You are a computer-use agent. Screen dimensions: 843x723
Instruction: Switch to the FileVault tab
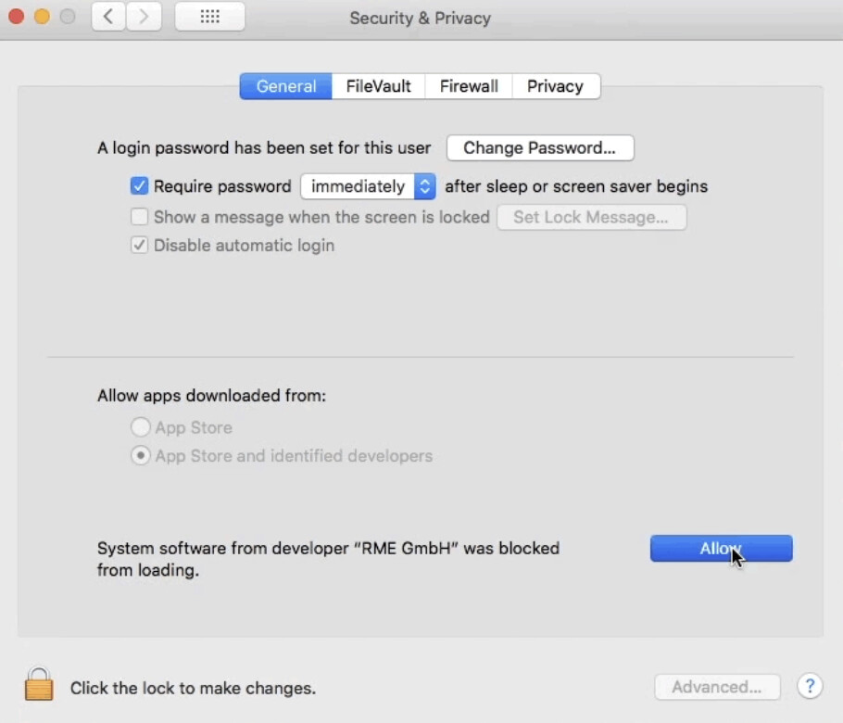(378, 86)
